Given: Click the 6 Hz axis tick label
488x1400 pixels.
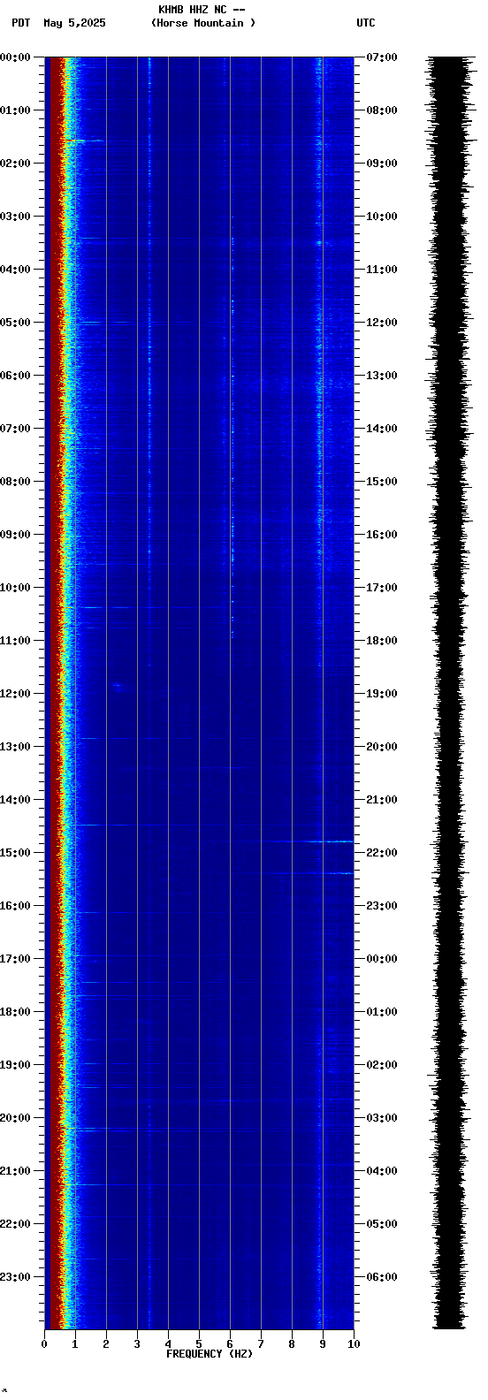Looking at the screenshot, I should pyautogui.click(x=230, y=1344).
